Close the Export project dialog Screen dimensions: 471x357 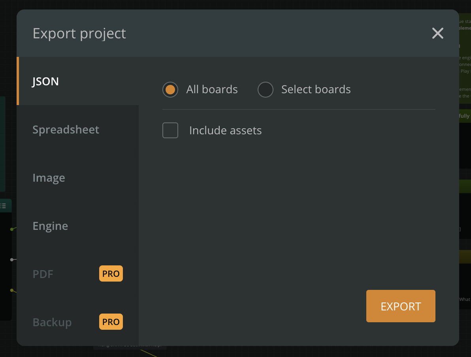click(x=437, y=33)
